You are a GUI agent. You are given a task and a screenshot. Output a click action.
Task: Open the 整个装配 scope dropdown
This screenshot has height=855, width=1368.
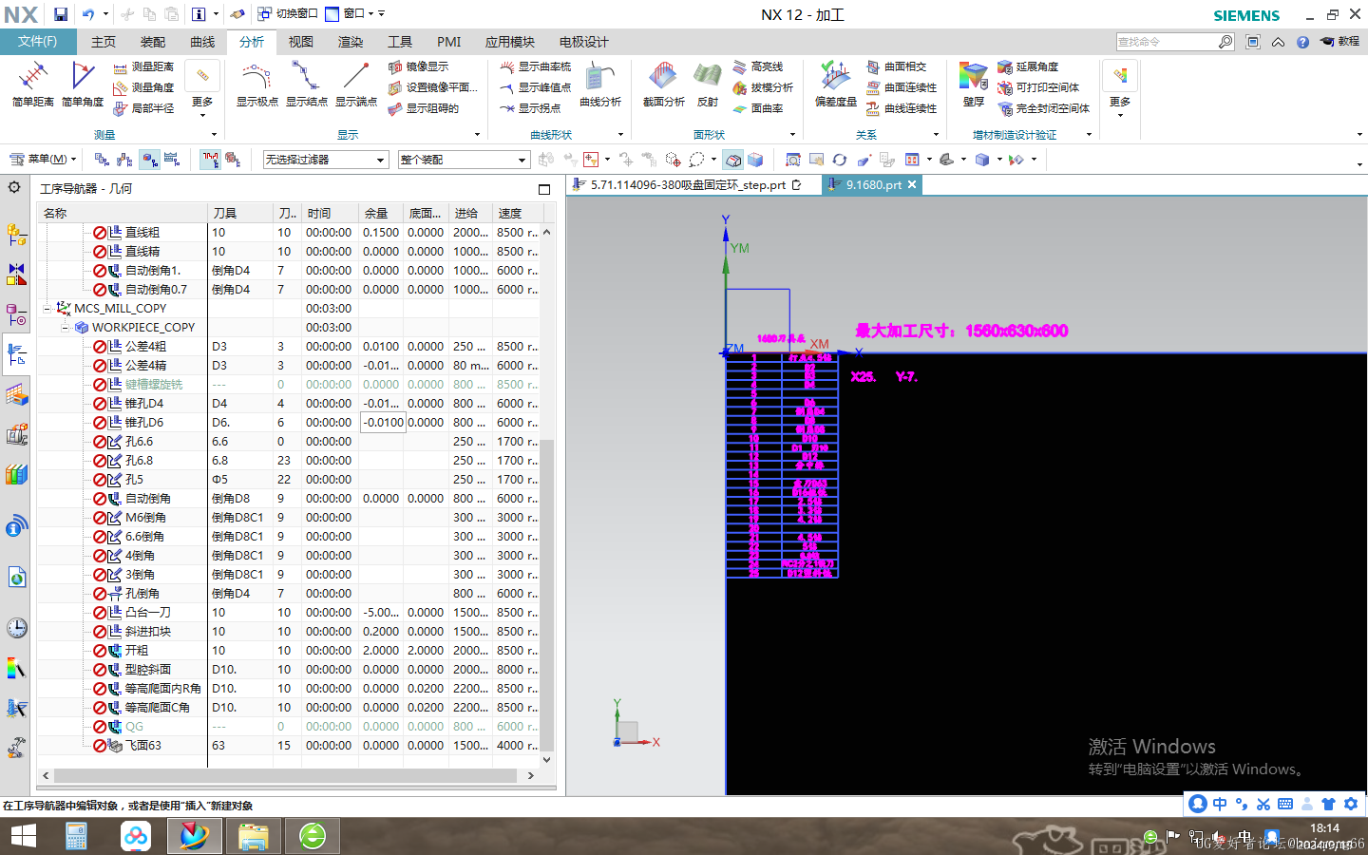pyautogui.click(x=464, y=160)
